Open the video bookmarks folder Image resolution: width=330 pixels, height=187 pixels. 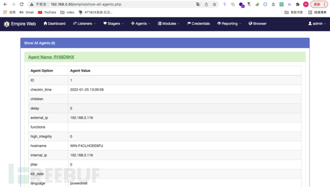click(67, 12)
